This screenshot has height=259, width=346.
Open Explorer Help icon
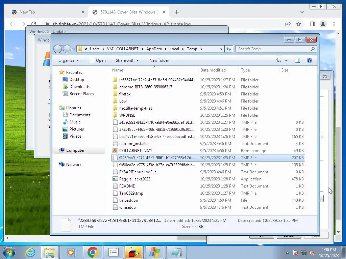pos(310,60)
